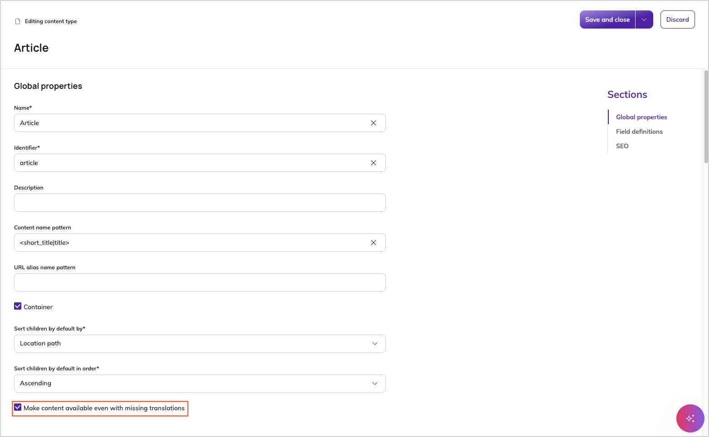The width and height of the screenshot is (709, 437).
Task: Toggle the Container checkbox
Action: coord(18,306)
